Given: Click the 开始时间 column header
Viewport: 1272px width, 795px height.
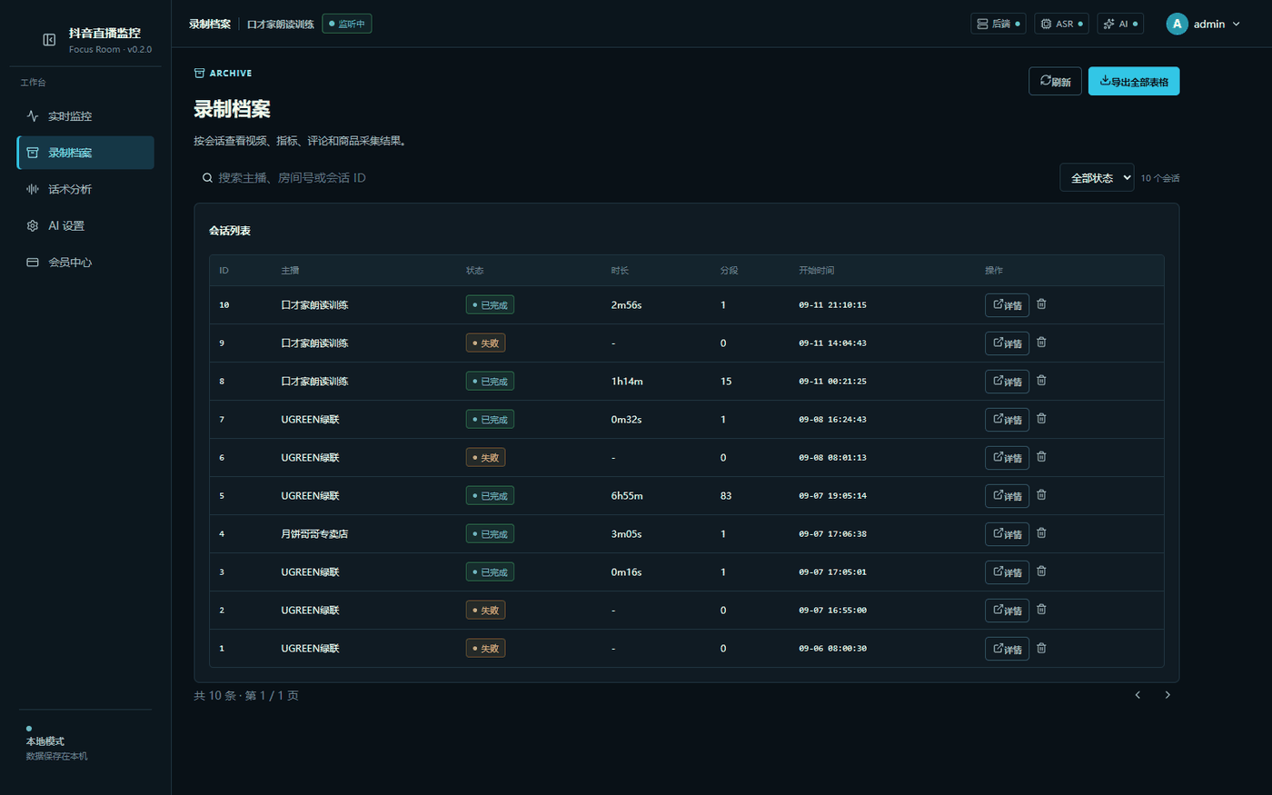Looking at the screenshot, I should click(x=816, y=271).
